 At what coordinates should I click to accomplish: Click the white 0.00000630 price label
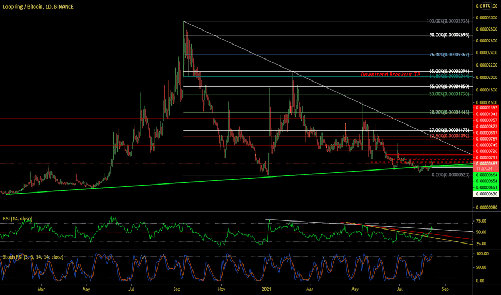pos(486,194)
